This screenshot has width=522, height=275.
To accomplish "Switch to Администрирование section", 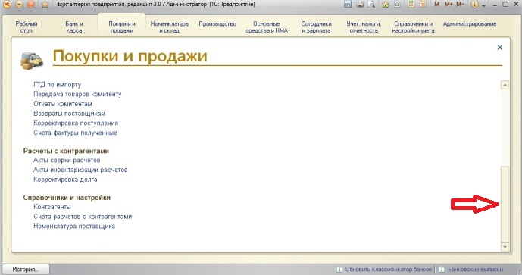I will [470, 23].
